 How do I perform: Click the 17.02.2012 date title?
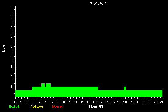[x=97, y=4]
